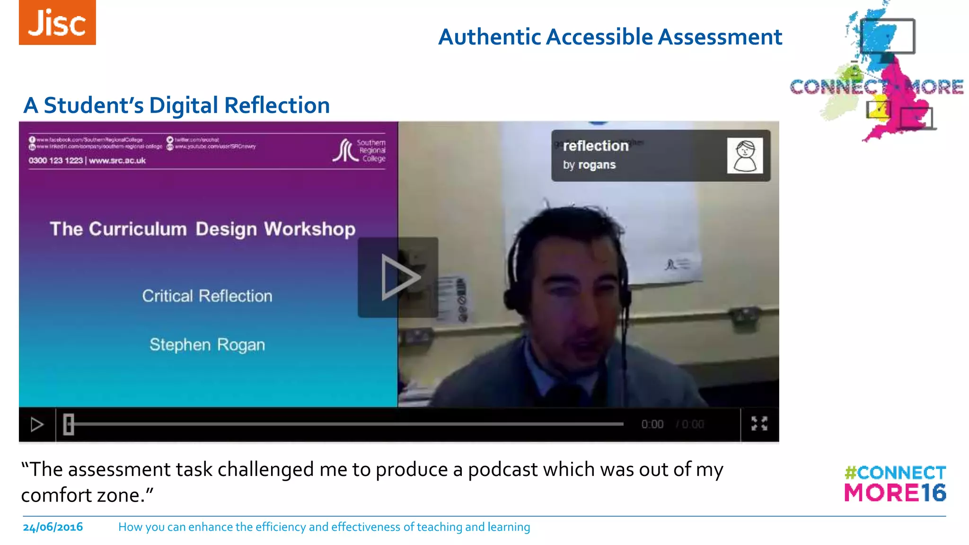Click the '0300 123 1223 | www.src.ac.uk' text
969x545 pixels.
87,160
